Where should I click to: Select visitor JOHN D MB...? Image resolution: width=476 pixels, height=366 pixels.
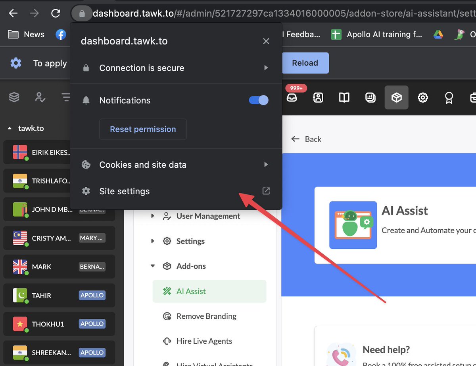59,209
